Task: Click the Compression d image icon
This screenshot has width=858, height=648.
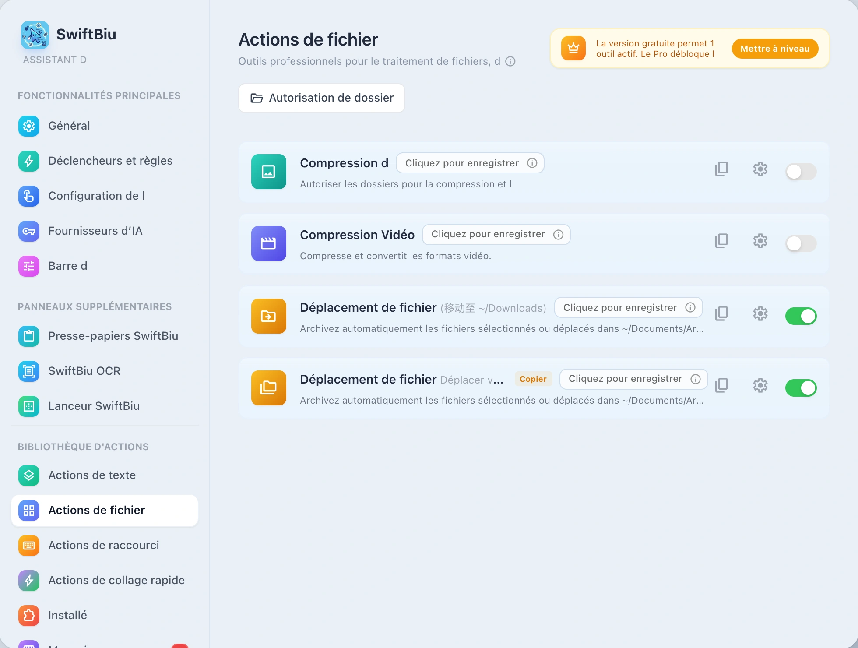Action: (269, 172)
